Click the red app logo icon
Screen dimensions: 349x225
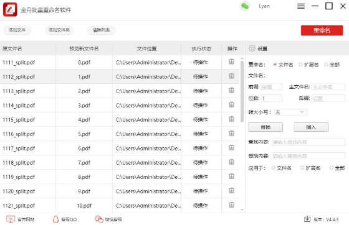[x=10, y=9]
